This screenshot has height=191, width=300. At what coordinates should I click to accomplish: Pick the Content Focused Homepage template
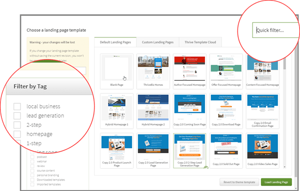coord(262,71)
